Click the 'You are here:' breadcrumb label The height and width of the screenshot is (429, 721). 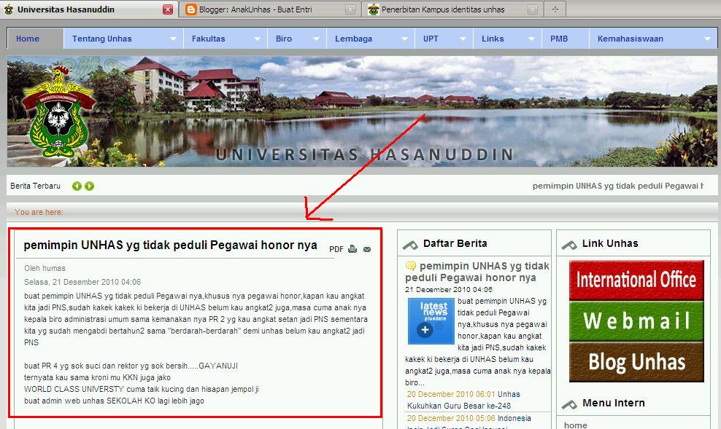tap(39, 212)
